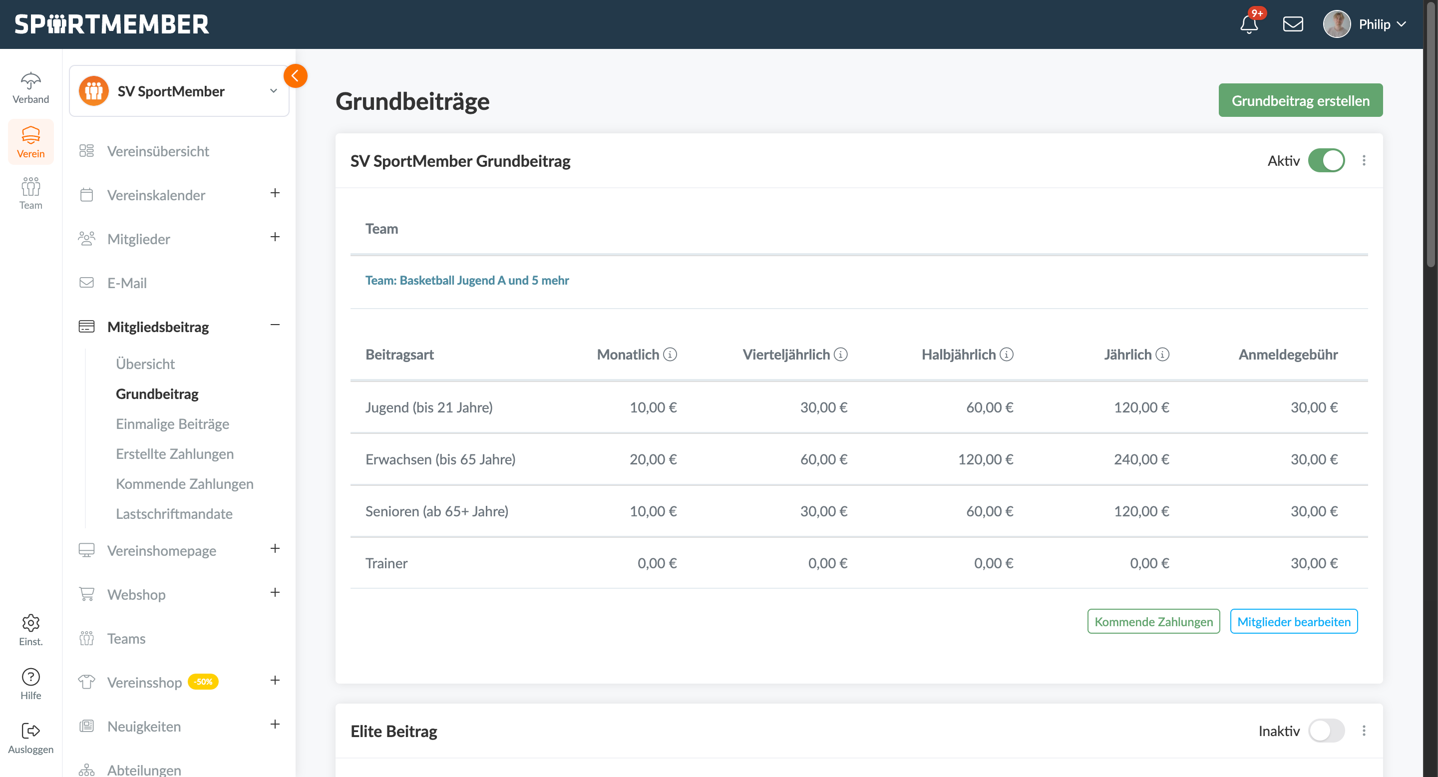Go to Einmalige Beiträge submenu
1438x777 pixels.
tap(172, 423)
